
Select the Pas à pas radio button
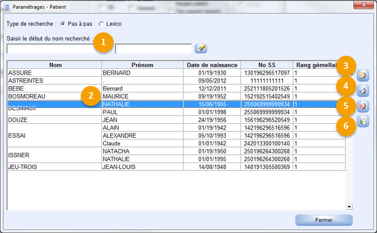63,24
